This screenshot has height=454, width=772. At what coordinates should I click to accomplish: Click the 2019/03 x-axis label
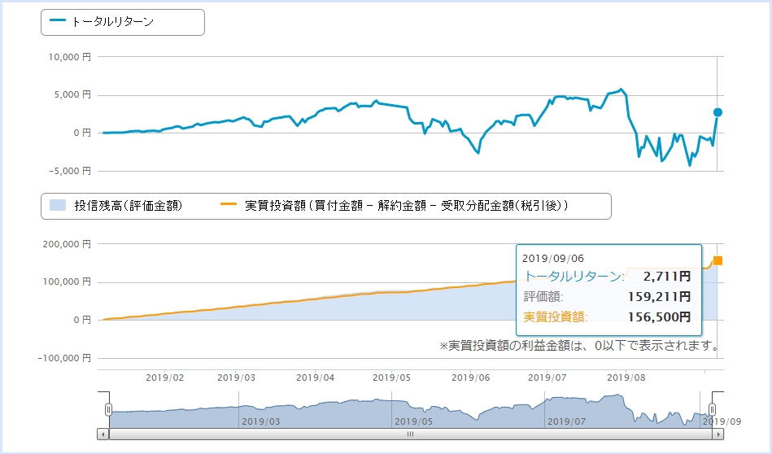click(237, 378)
